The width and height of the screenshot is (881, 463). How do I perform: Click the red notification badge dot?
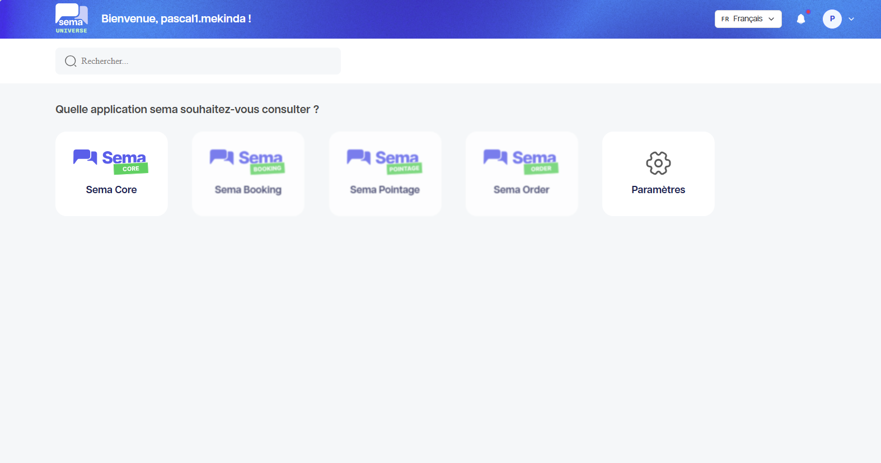tap(808, 12)
